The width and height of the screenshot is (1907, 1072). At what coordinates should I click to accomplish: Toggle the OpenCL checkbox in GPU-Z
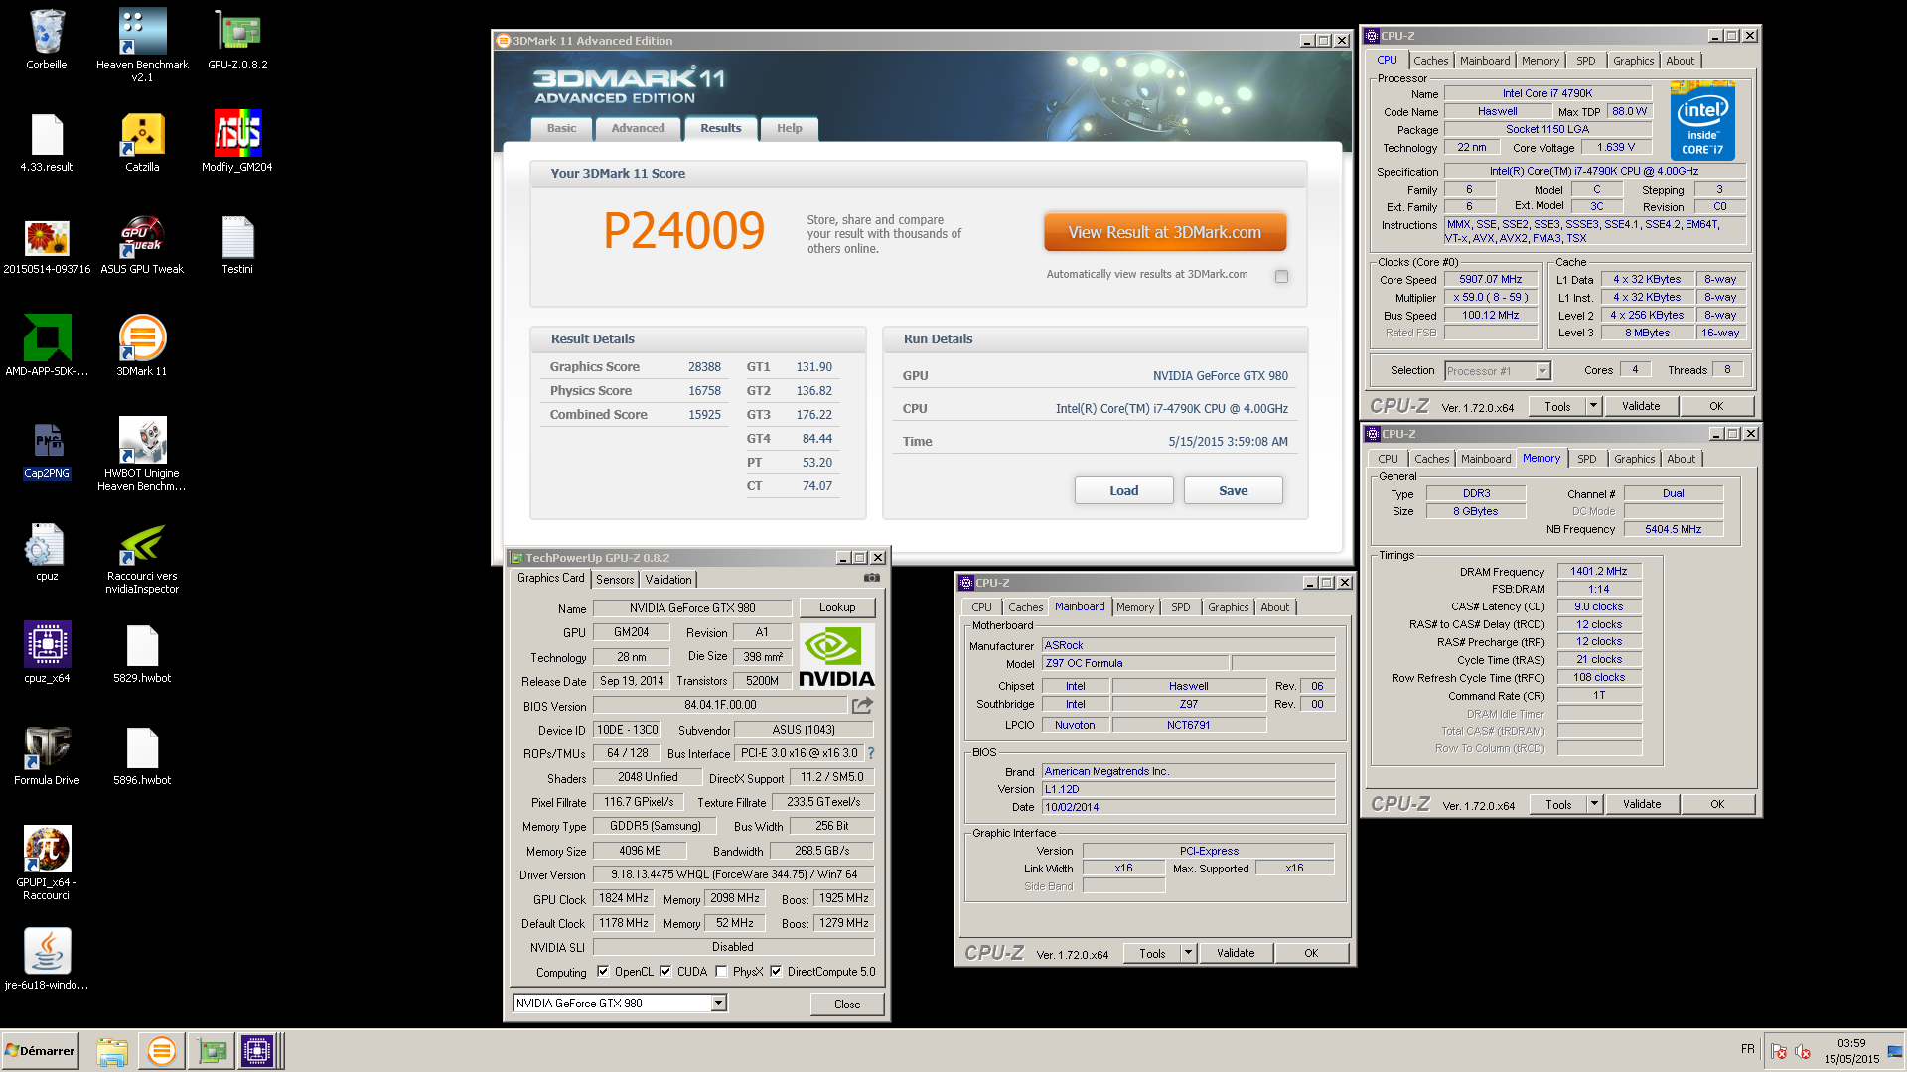(603, 972)
